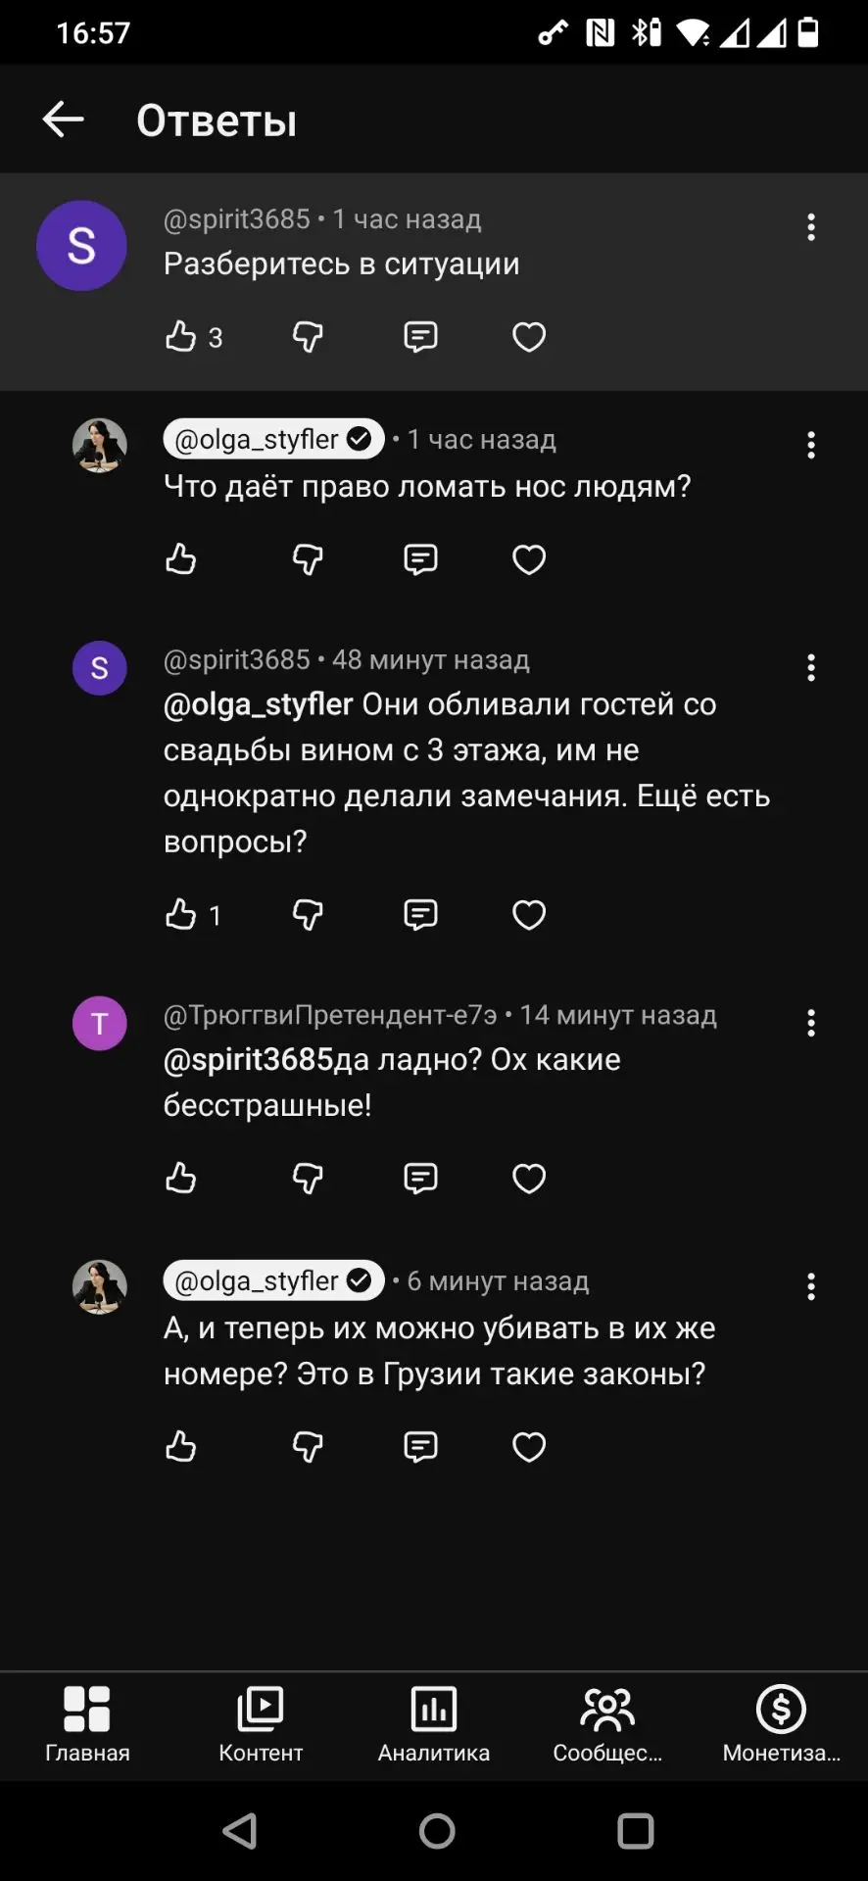Heart the comment about Грузии законы

[529, 1446]
